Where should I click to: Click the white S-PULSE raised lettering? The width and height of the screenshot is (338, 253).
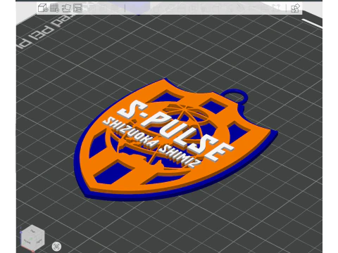(x=175, y=131)
